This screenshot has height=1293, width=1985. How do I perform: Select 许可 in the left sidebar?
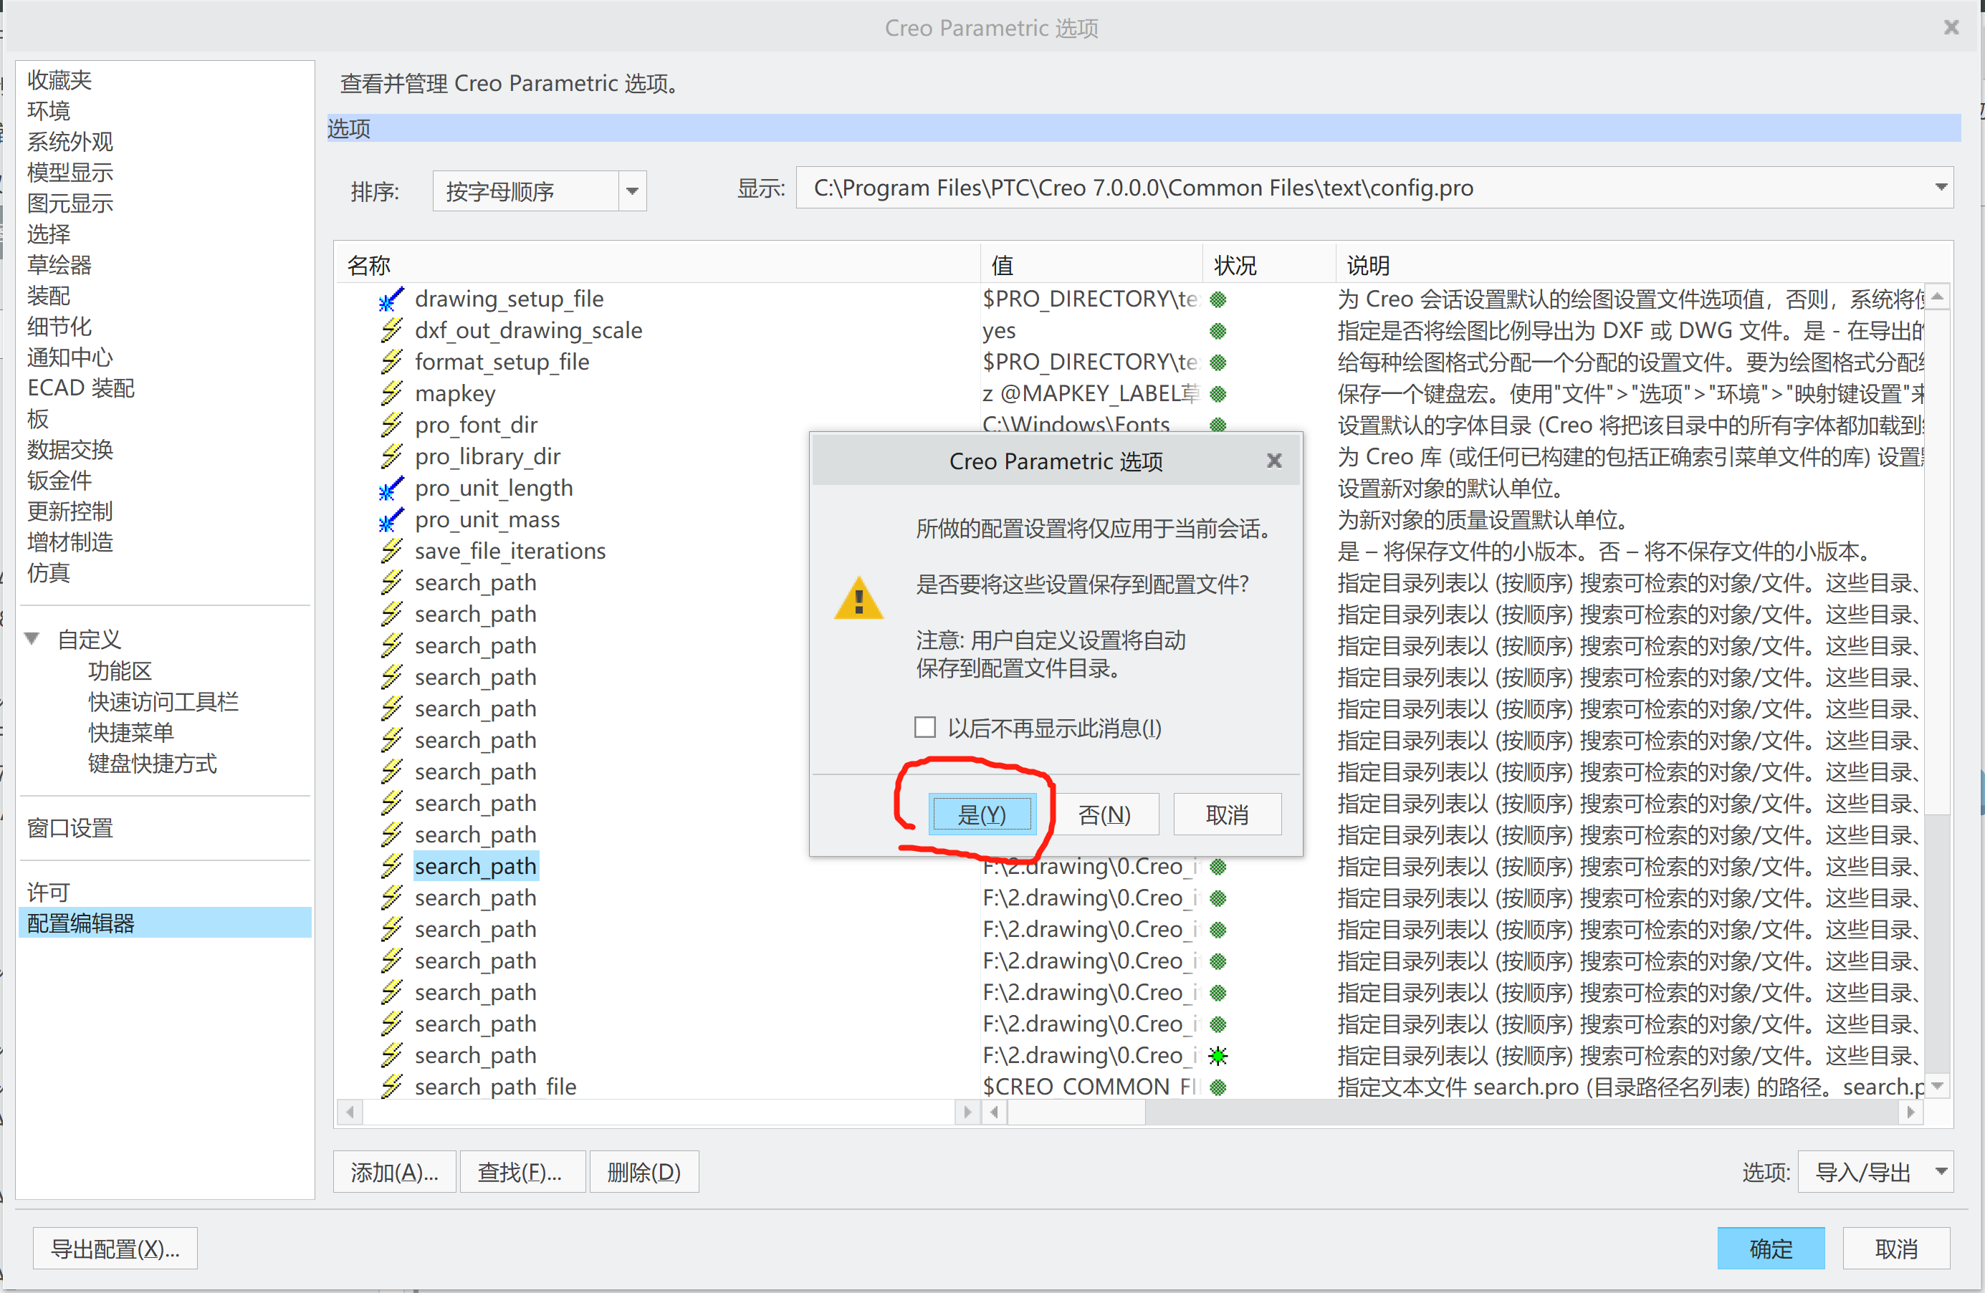tap(49, 893)
